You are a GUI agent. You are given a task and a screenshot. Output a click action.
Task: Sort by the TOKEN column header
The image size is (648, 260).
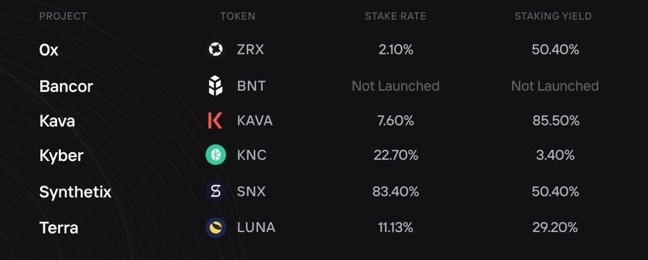(x=237, y=16)
